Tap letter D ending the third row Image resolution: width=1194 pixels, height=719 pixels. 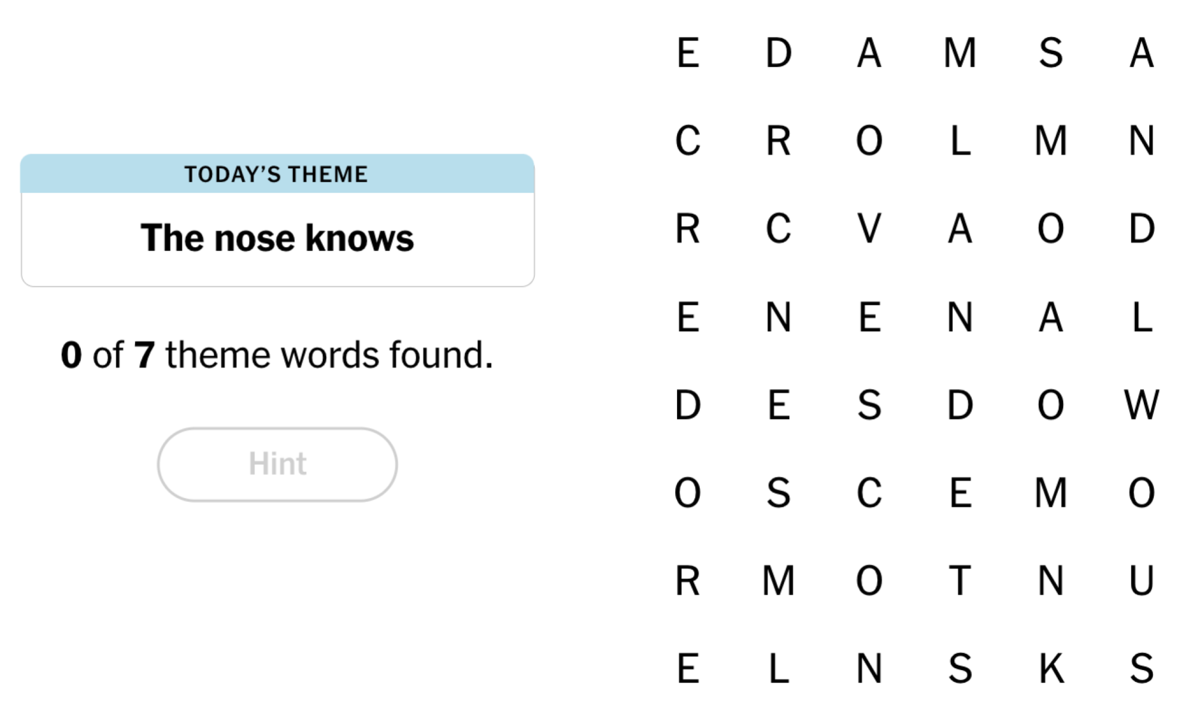(1141, 229)
